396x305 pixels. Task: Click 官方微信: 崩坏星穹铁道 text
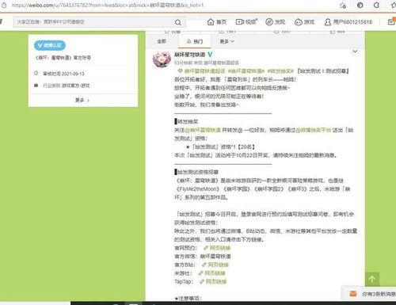tap(203, 257)
